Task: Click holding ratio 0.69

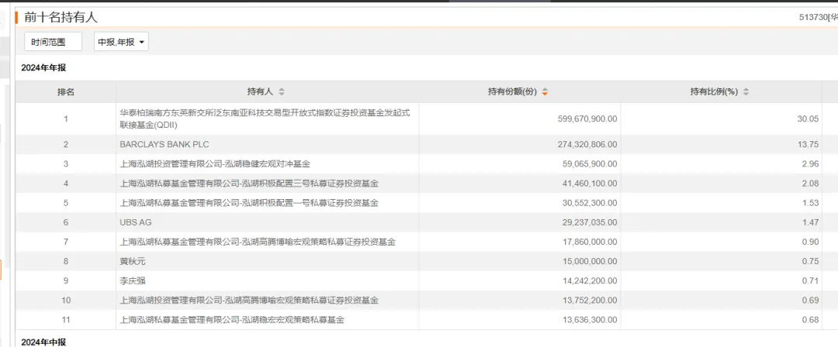Action: click(810, 300)
